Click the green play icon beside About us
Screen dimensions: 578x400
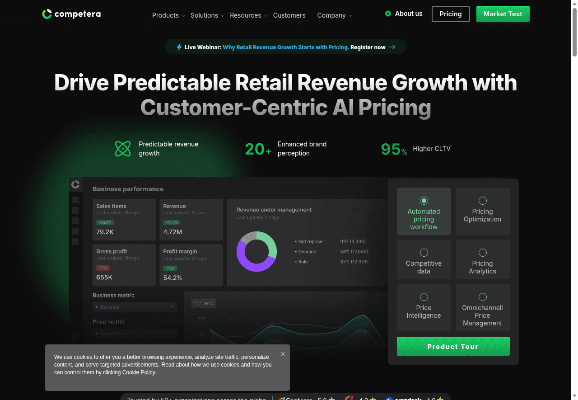tap(388, 14)
